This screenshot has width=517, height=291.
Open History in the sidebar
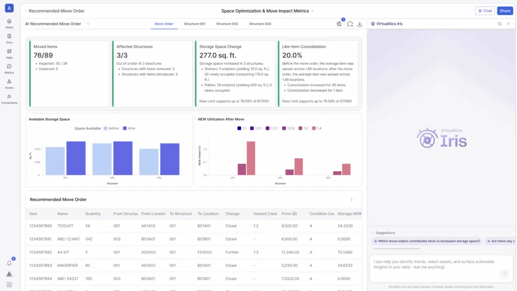(x=9, y=69)
